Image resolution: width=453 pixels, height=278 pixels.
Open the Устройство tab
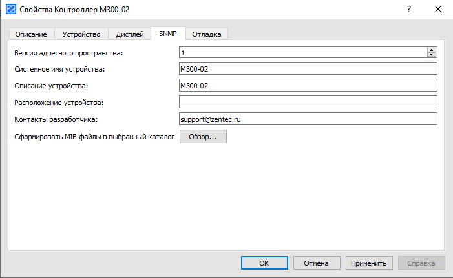[81, 34]
